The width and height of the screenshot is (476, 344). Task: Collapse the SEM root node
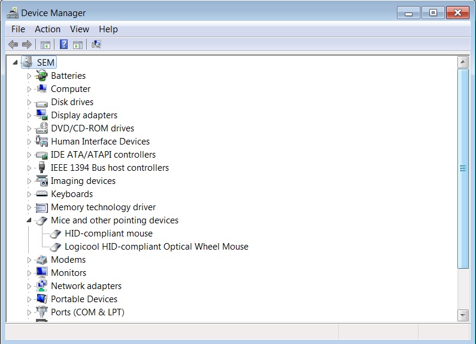(15, 62)
